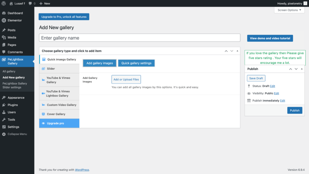309x174 pixels.
Task: Click the WordPress logo icon in admin bar
Action: 4,4
